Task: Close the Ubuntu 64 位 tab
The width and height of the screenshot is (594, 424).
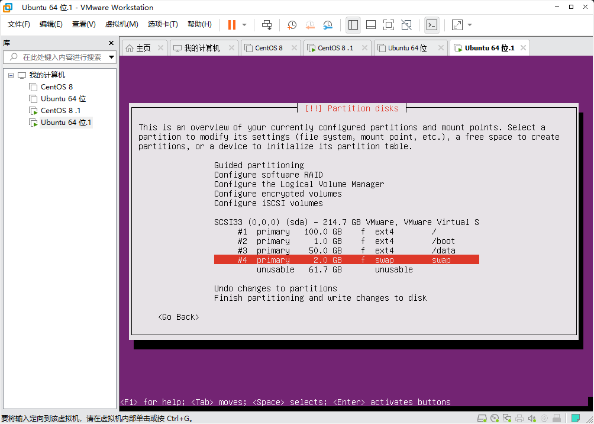Action: pyautogui.click(x=441, y=48)
